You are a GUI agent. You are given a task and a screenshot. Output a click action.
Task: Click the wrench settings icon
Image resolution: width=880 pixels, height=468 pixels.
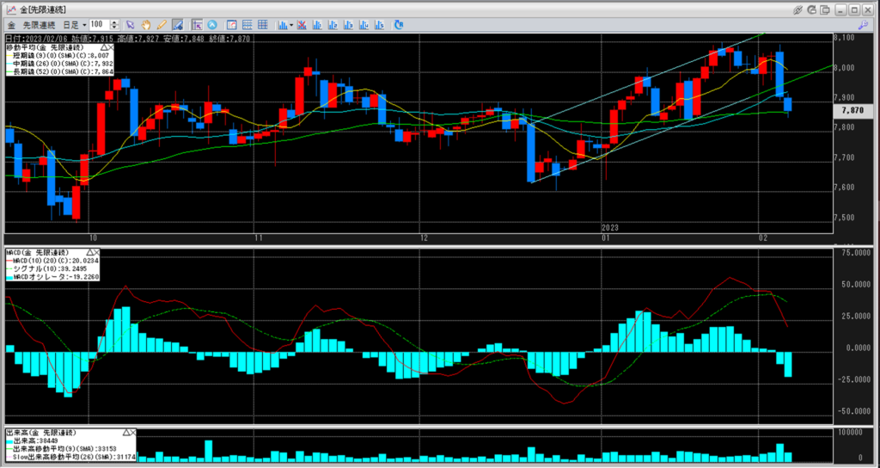(862, 25)
